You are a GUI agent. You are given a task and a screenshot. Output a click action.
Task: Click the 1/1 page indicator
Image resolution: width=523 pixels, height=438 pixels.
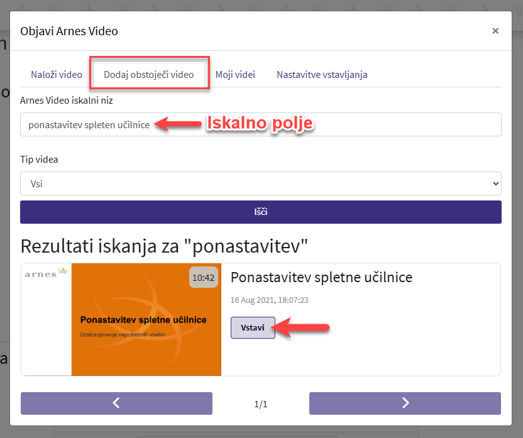(261, 404)
